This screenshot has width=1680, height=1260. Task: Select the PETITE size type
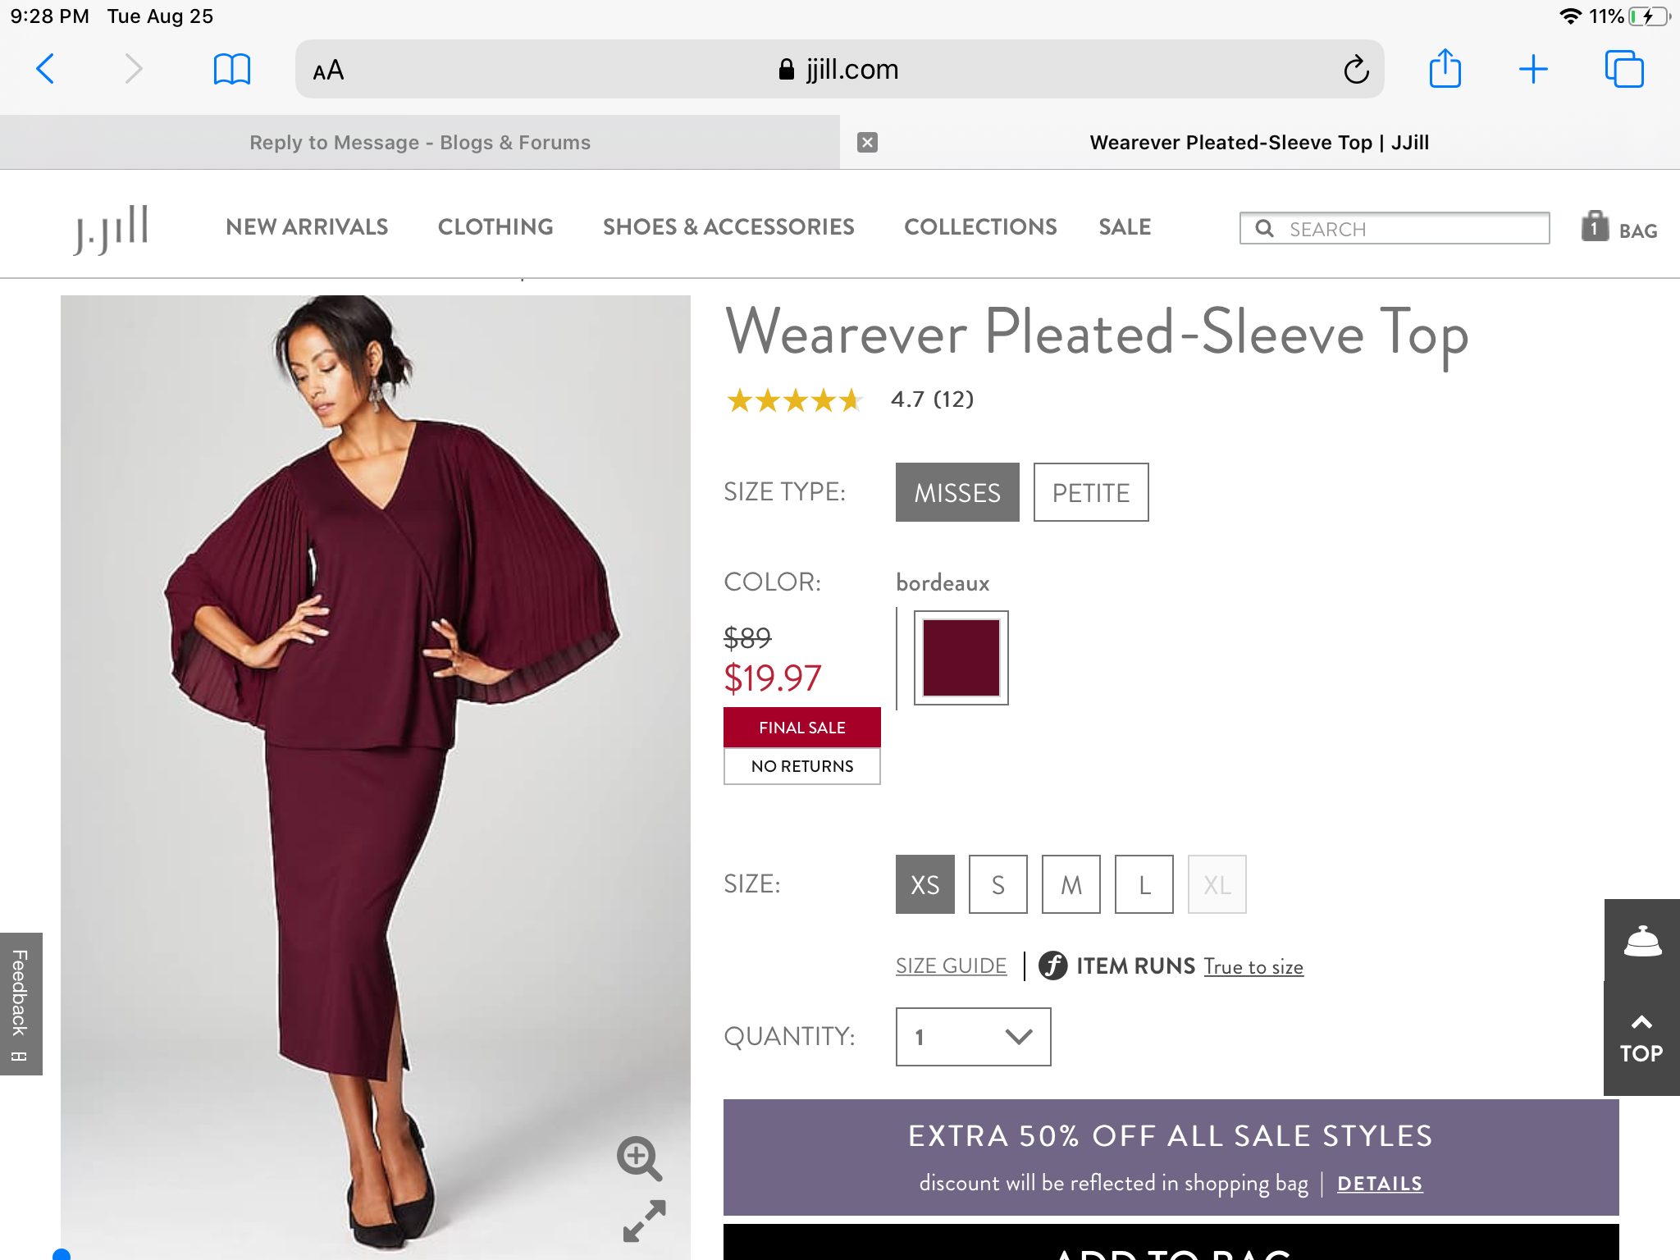(1090, 492)
